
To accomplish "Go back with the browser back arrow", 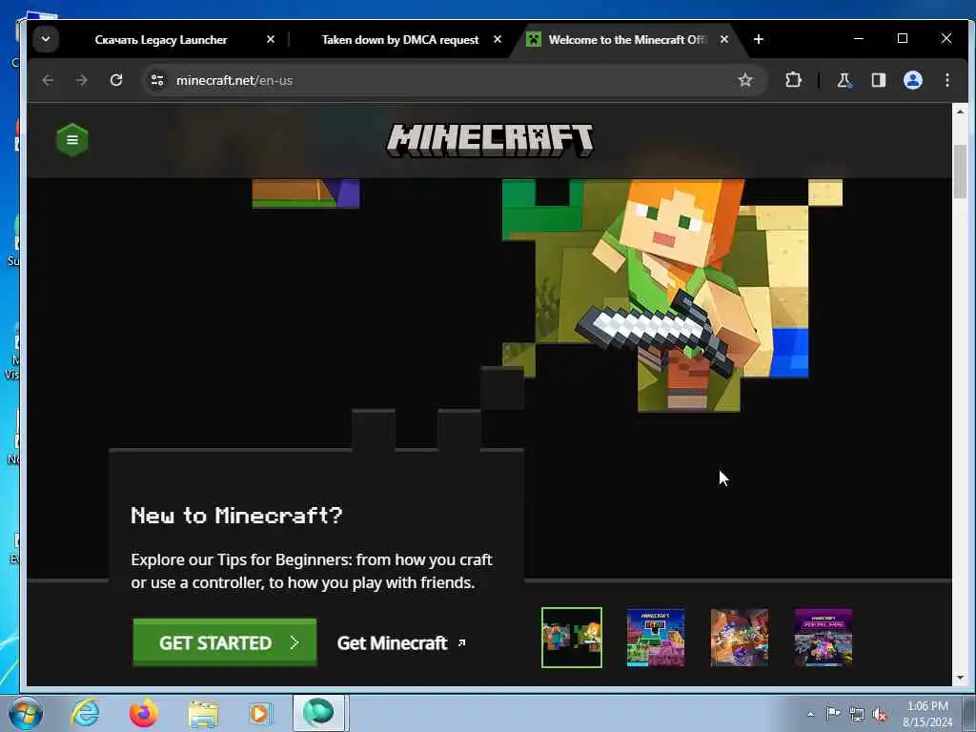I will pos(48,80).
